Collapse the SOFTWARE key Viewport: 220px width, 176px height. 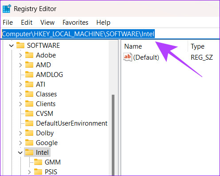[12, 46]
